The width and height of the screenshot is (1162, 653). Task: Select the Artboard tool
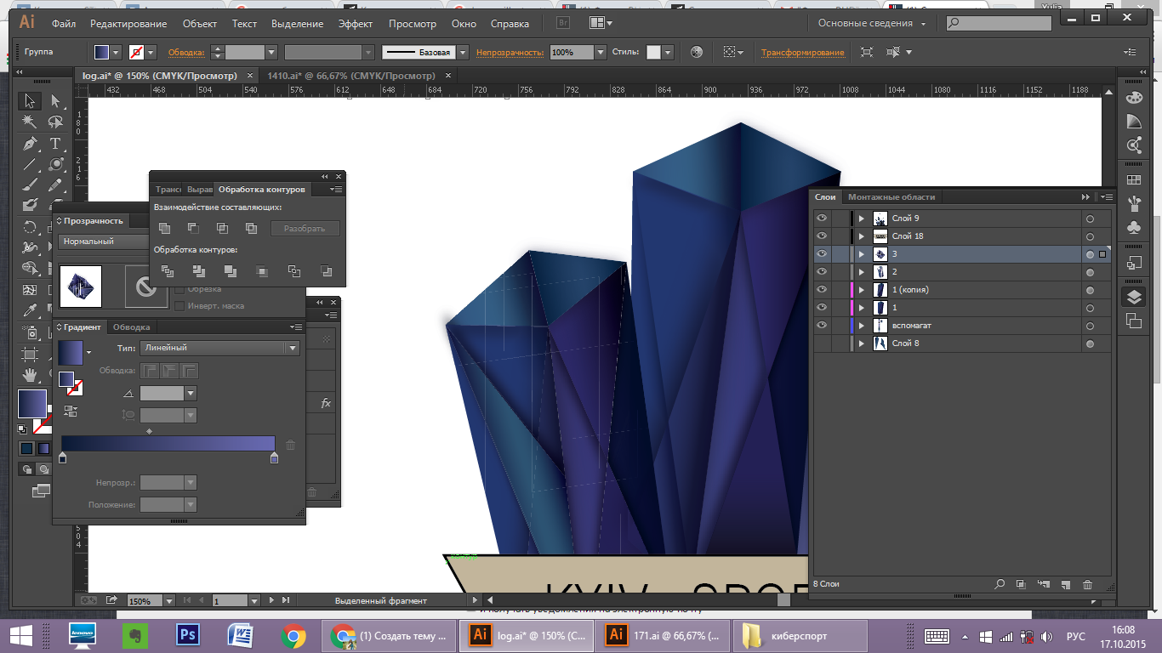click(x=30, y=353)
